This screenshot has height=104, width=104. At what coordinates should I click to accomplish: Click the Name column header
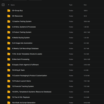13,5
